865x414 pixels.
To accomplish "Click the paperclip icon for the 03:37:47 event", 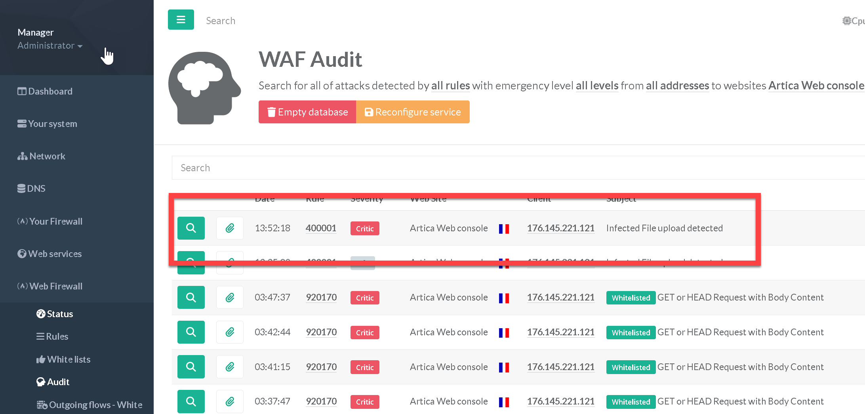I will [x=230, y=402].
